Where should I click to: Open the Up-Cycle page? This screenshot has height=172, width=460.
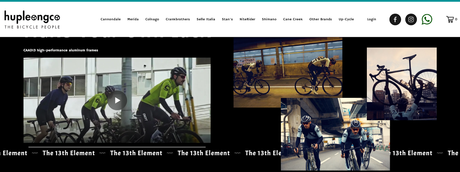click(346, 19)
